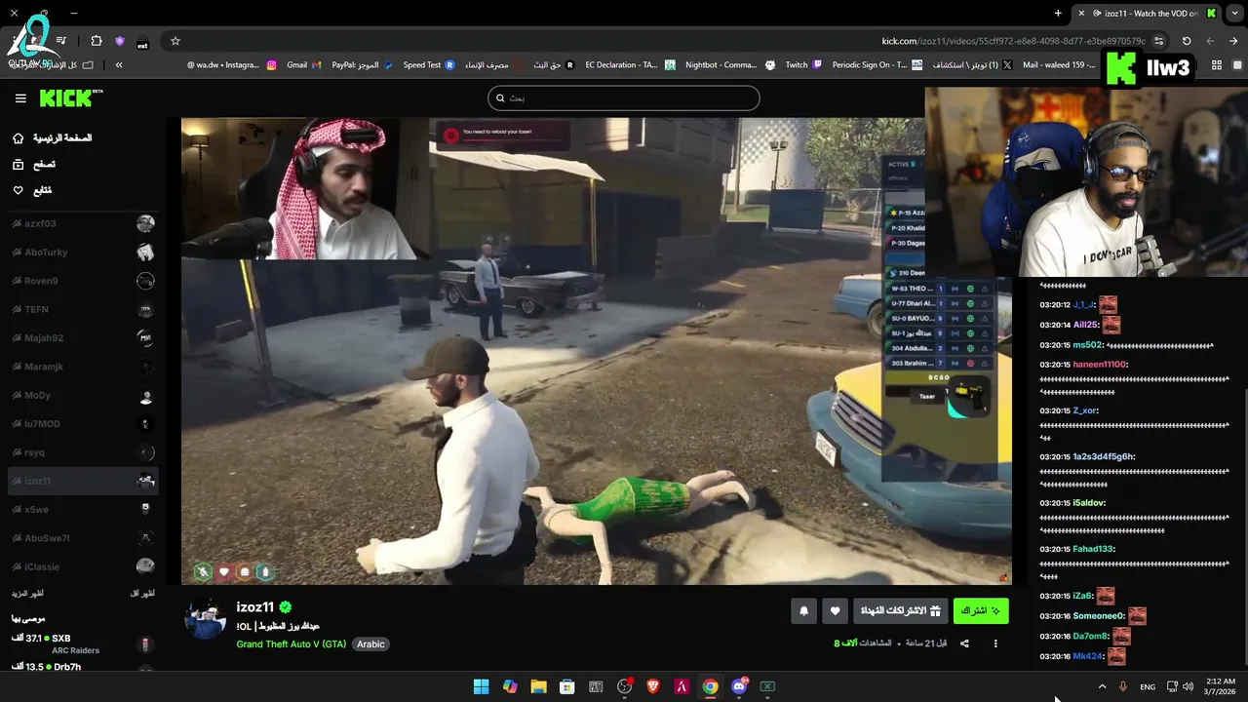Open Windows Start menu
Image resolution: width=1248 pixels, height=702 pixels.
pos(481,686)
